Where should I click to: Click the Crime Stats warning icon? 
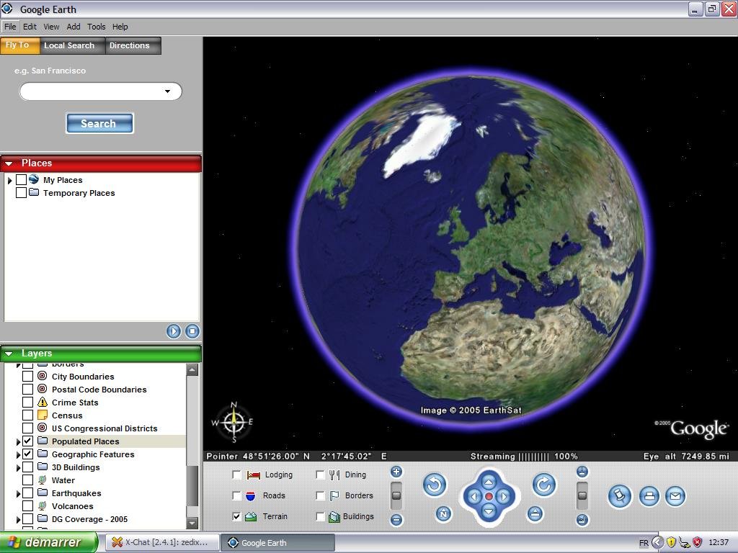(43, 402)
